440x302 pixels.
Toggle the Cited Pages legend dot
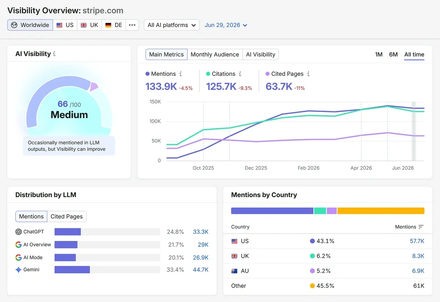[x=268, y=74]
